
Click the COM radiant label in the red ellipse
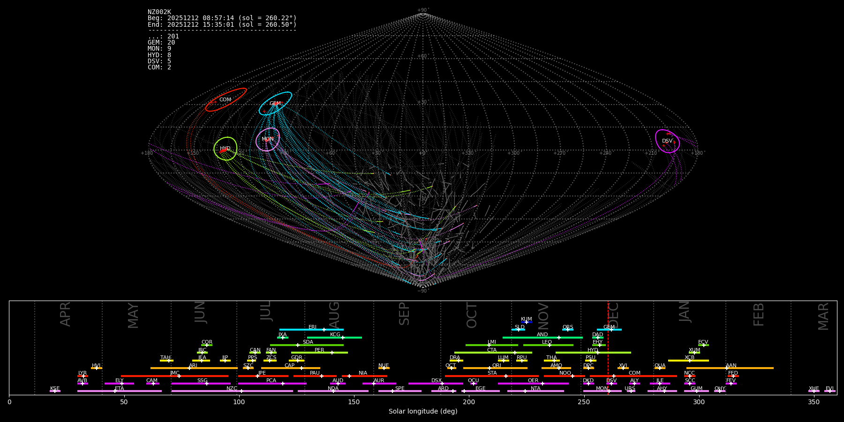[225, 100]
